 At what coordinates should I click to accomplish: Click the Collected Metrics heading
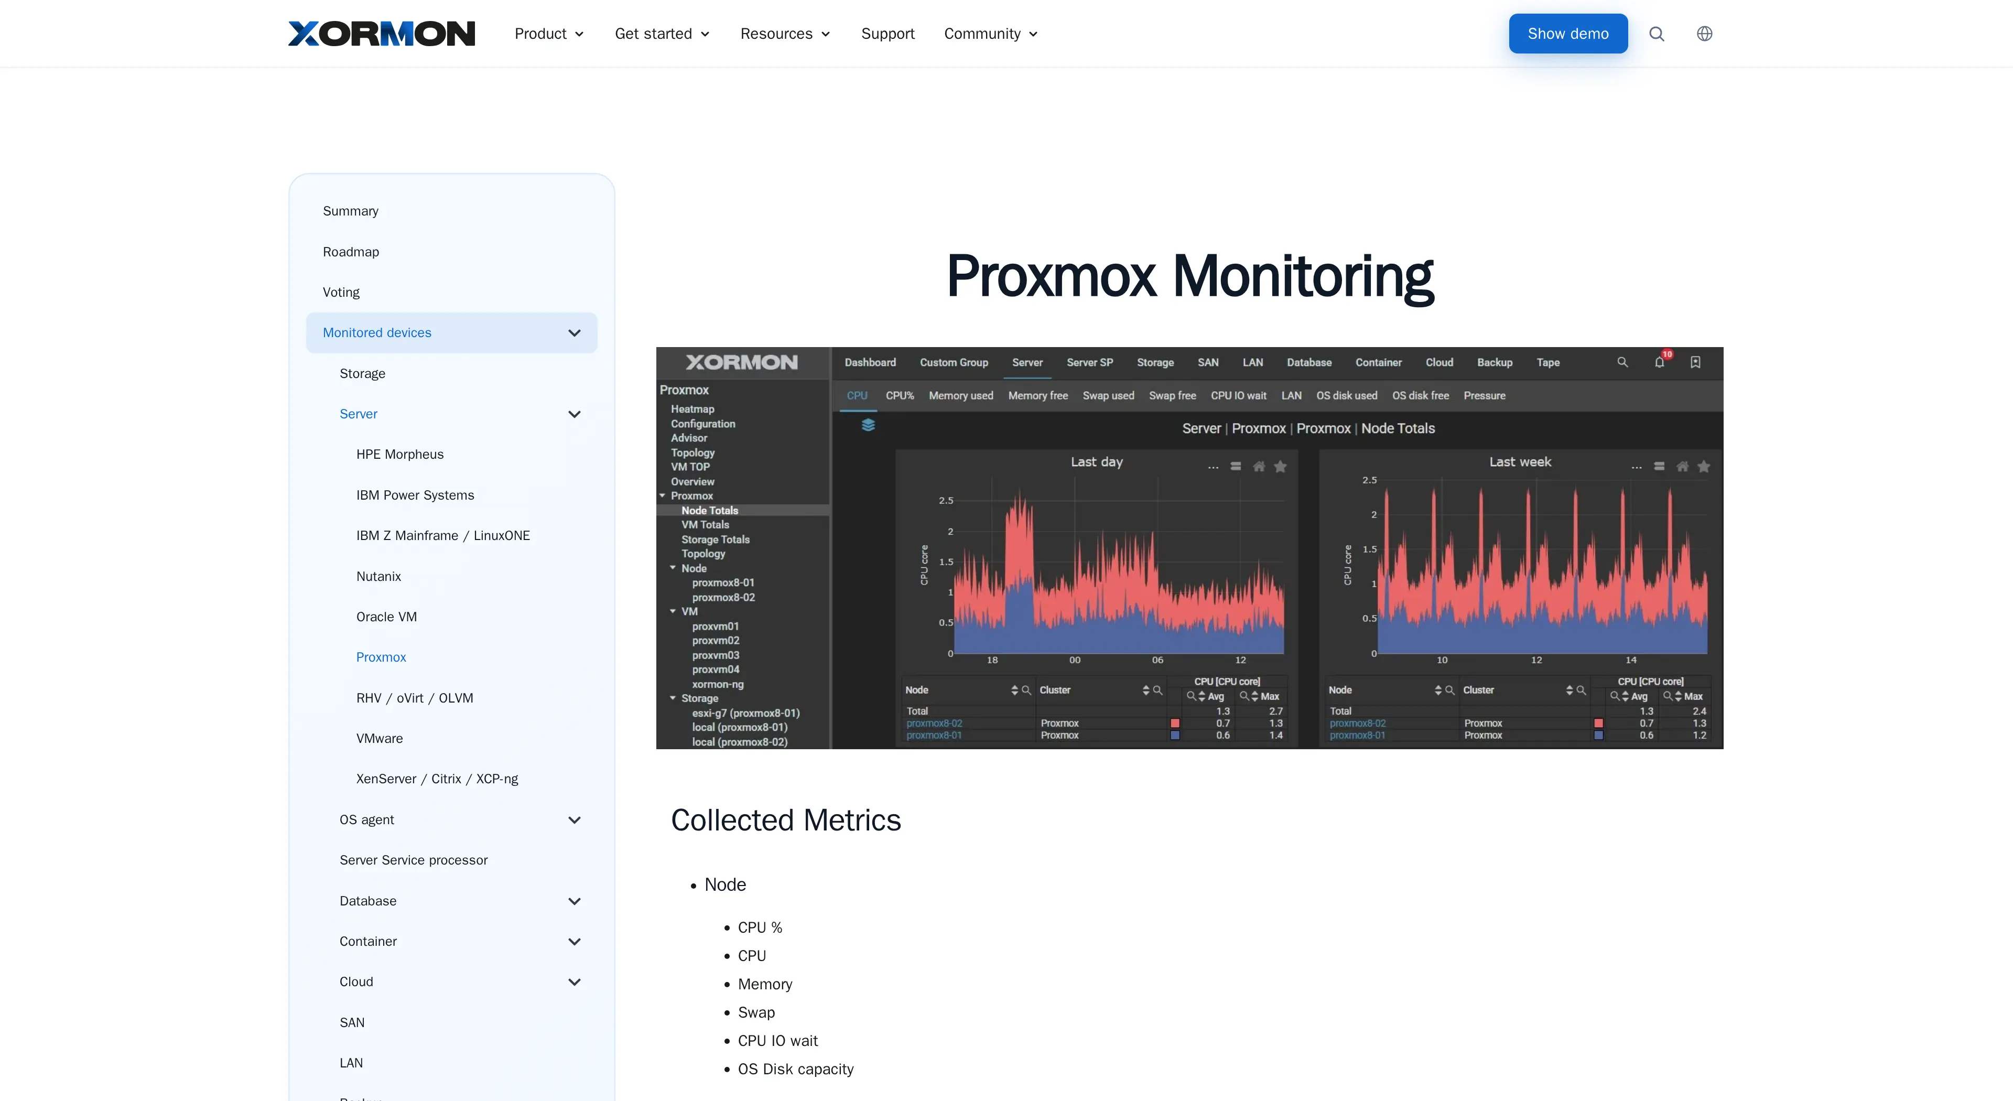785,821
